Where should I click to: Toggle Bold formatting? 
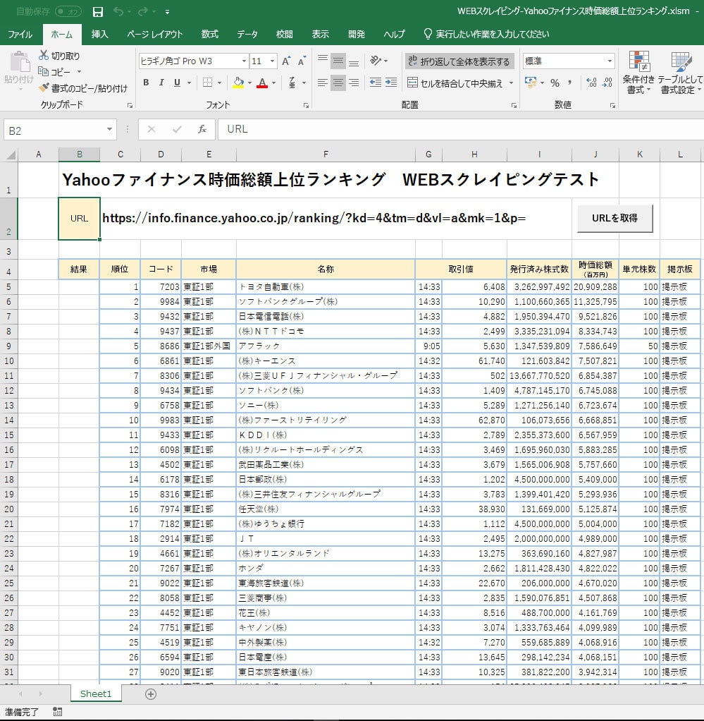point(146,83)
